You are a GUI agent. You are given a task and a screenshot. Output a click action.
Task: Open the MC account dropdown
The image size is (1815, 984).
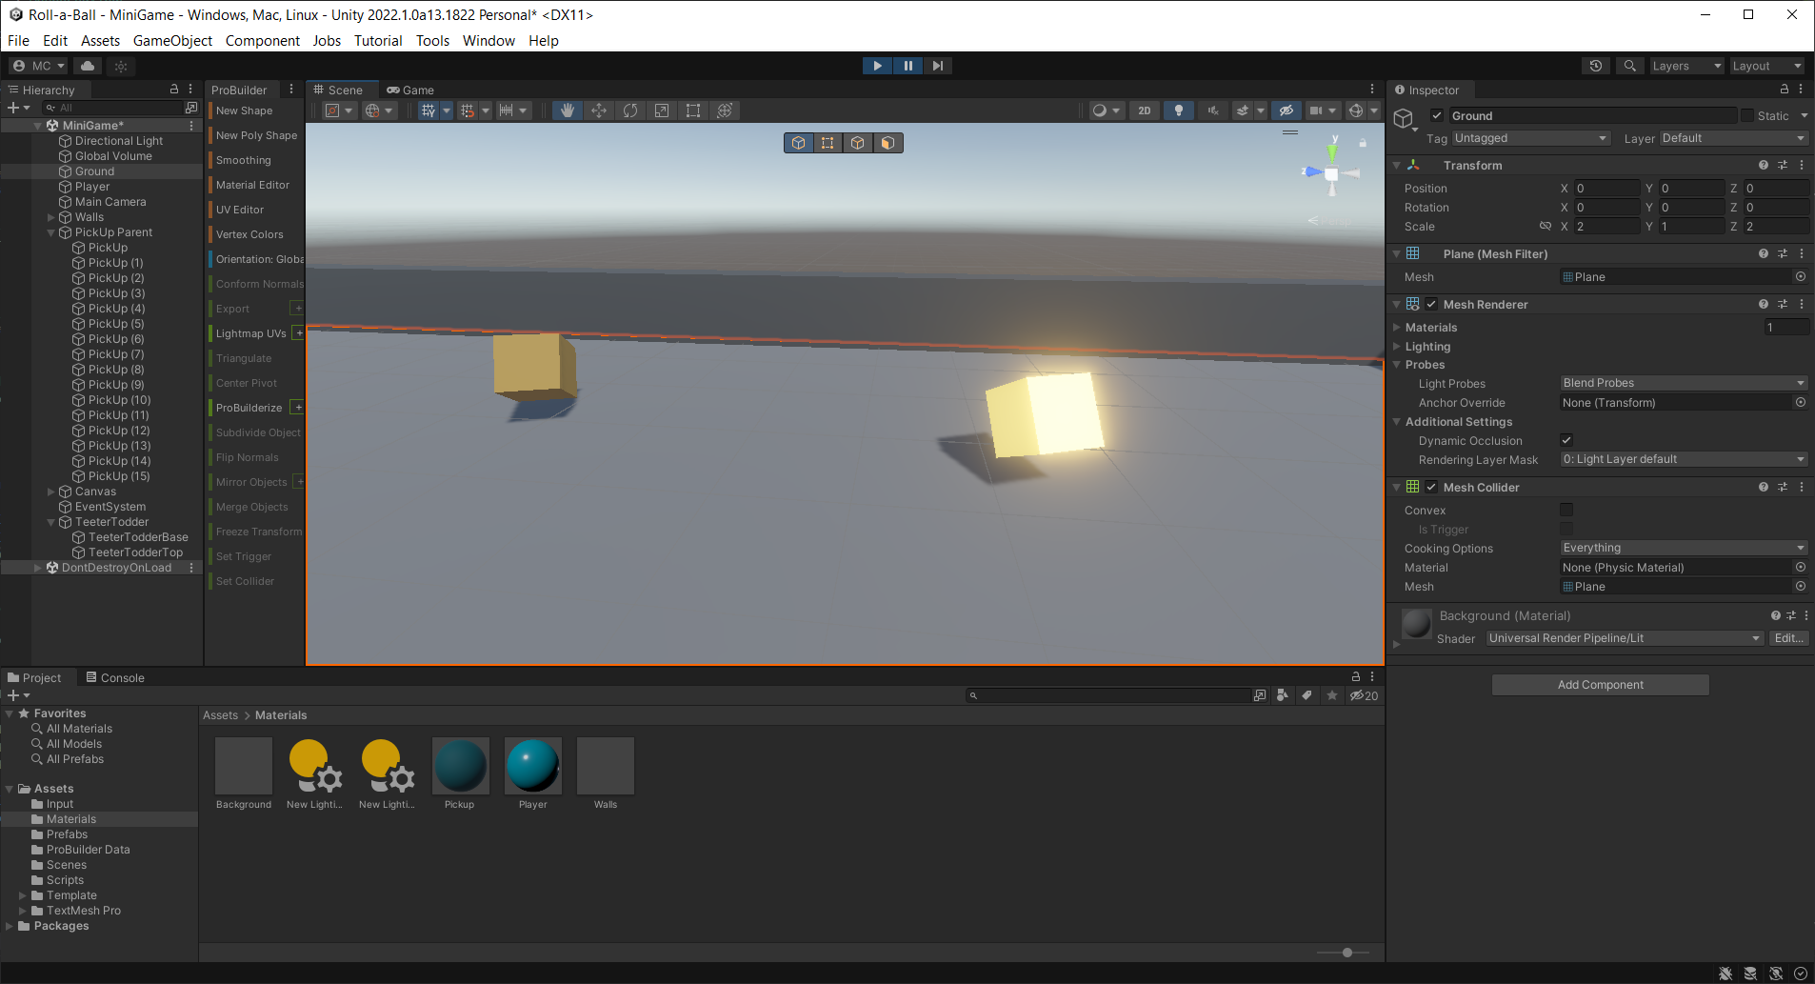(x=39, y=66)
